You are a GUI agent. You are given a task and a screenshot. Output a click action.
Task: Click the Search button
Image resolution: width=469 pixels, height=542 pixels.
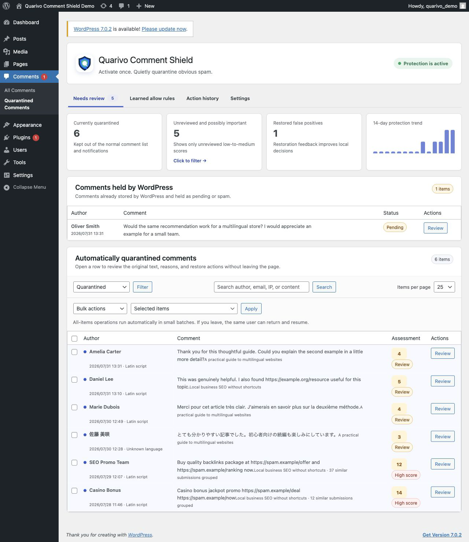click(x=324, y=287)
